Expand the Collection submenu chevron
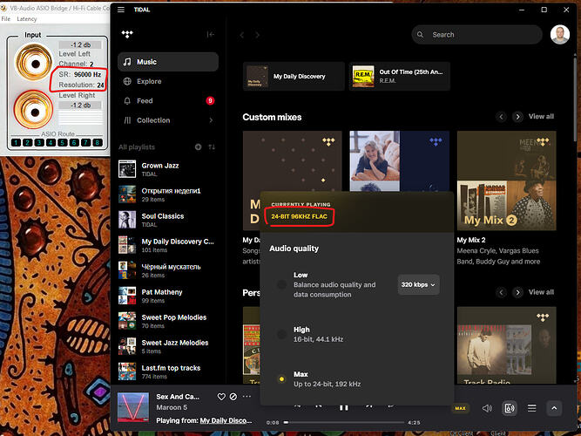This screenshot has height=436, width=581. click(x=211, y=120)
